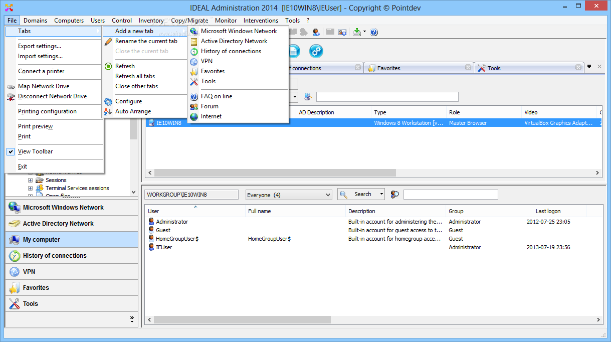Select the HomeGroupUser$ user row
This screenshot has height=342, width=611.
coord(373,239)
